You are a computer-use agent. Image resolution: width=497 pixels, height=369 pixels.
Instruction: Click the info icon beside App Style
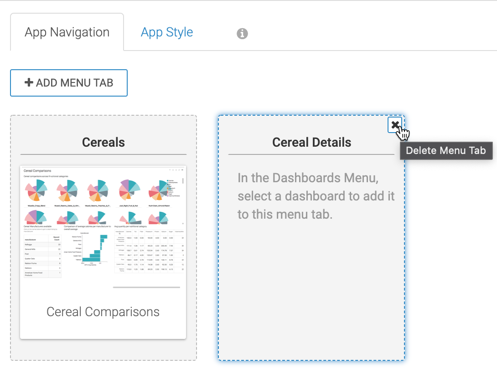243,33
